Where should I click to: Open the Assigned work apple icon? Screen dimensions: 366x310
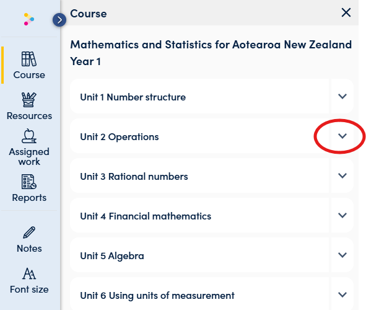point(29,136)
